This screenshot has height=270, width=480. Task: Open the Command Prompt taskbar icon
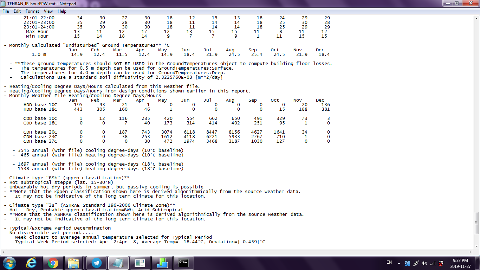[184, 263]
